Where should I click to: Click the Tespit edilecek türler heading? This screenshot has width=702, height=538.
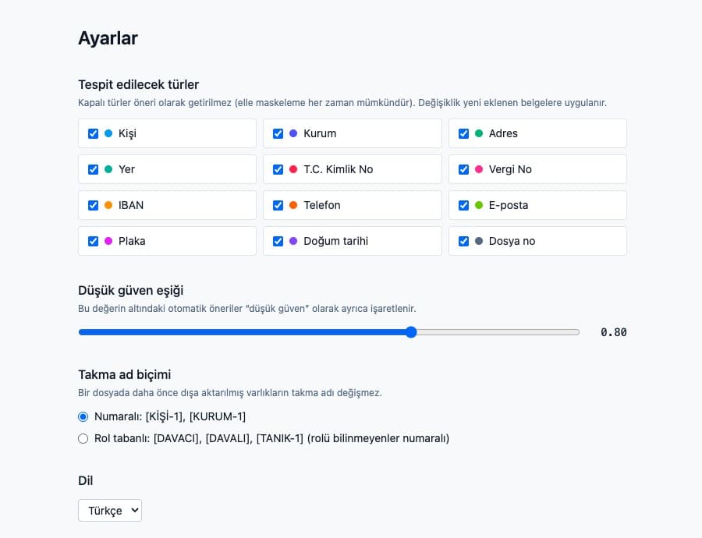[x=138, y=84]
